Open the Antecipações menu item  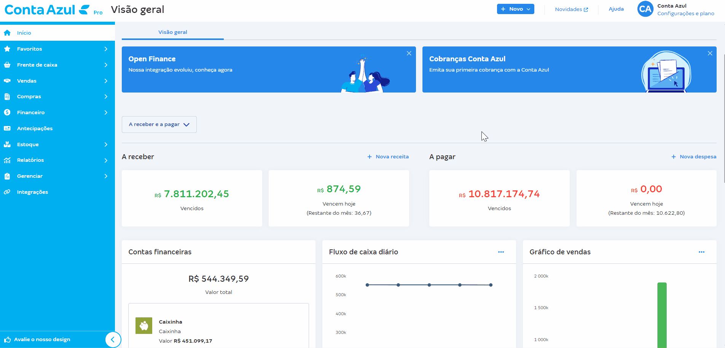tap(57, 128)
